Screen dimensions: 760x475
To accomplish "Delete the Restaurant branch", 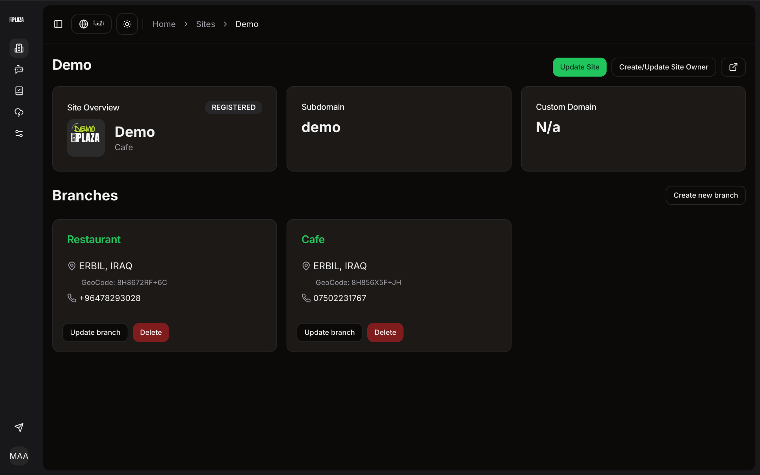I will [151, 333].
